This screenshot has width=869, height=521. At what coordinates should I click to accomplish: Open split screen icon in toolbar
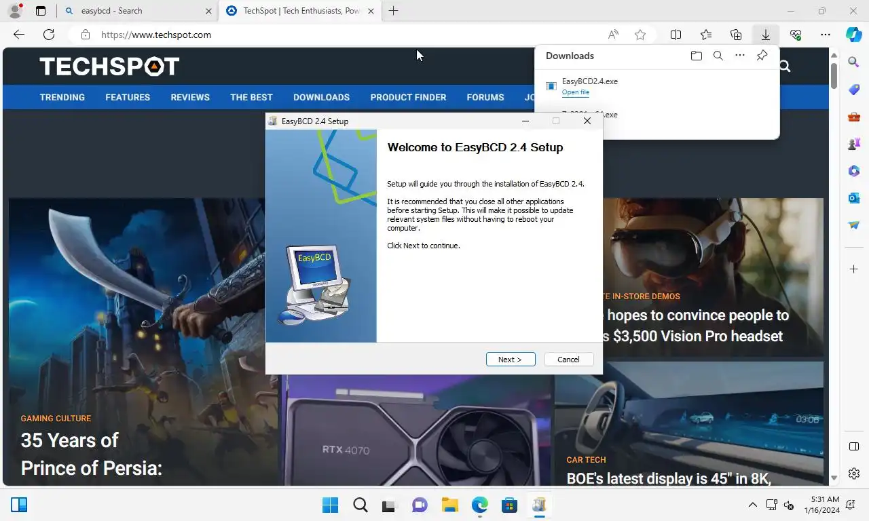tap(676, 35)
